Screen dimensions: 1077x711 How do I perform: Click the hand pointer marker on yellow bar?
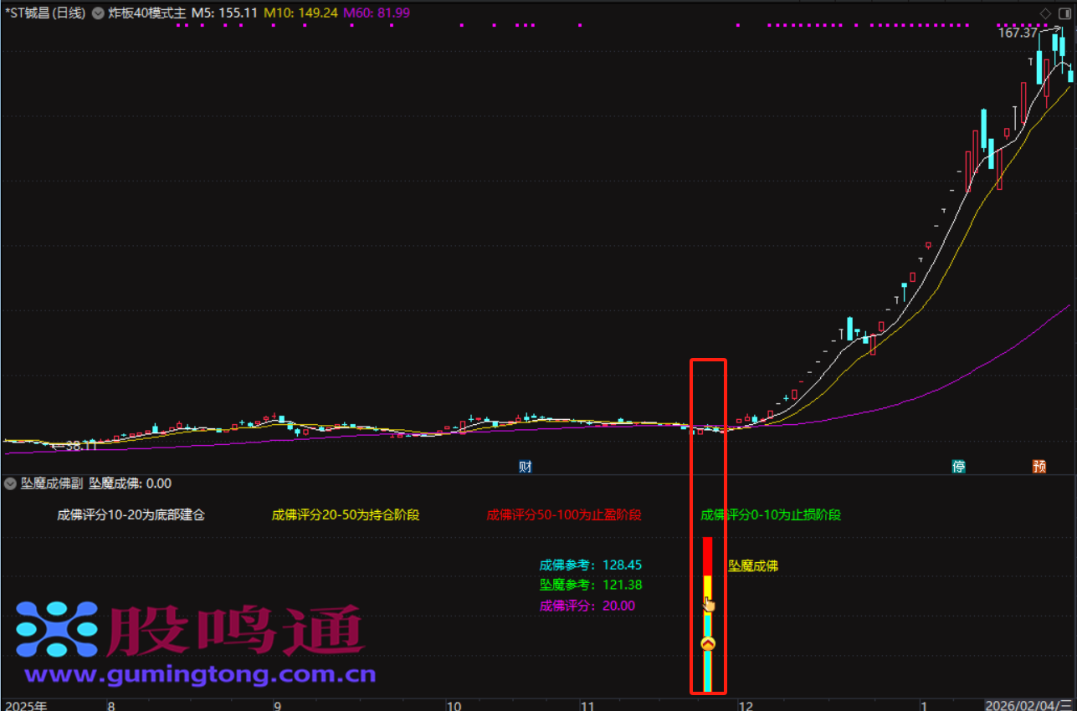point(709,603)
